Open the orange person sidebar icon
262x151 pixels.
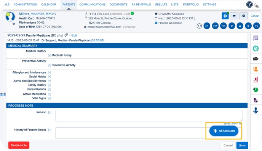coord(256,69)
